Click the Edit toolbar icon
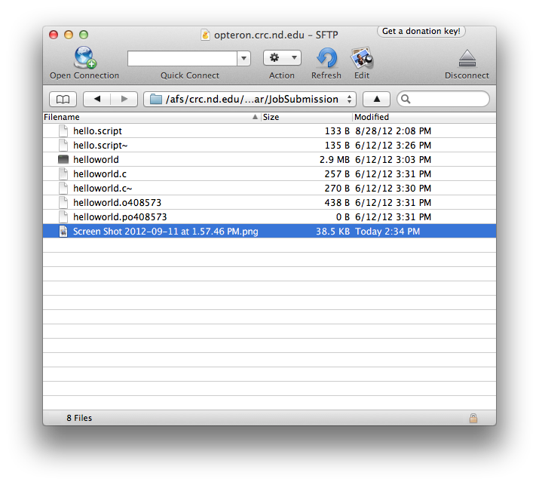The width and height of the screenshot is (539, 485). pyautogui.click(x=362, y=58)
